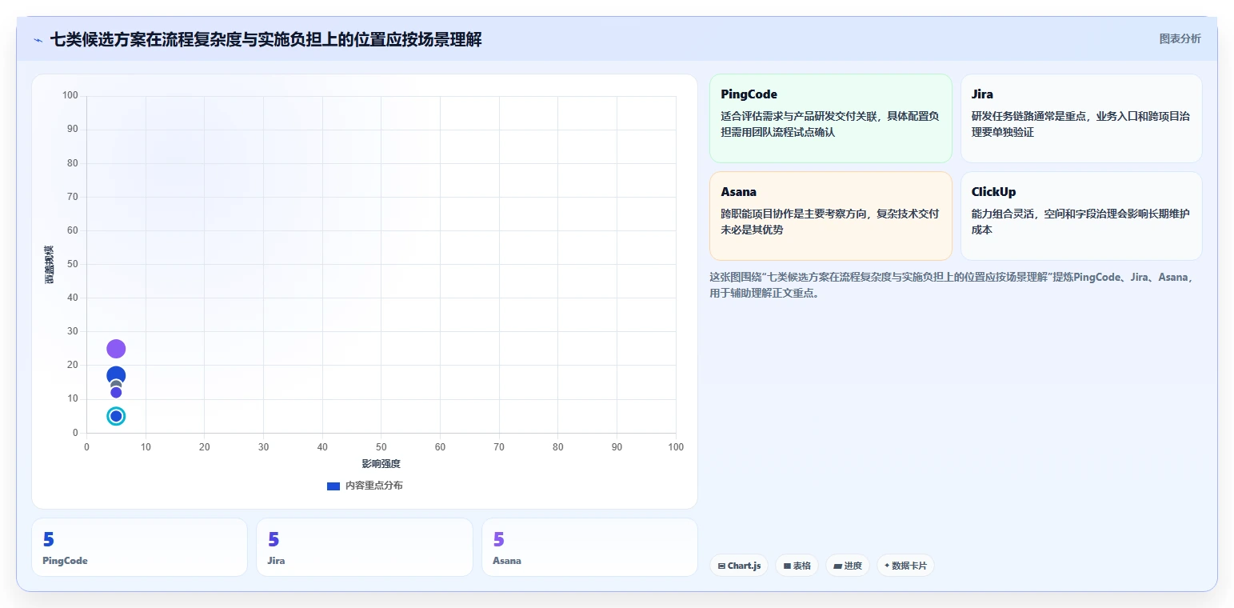Select the large blue bubble near 17
This screenshot has height=608, width=1234.
tap(116, 373)
